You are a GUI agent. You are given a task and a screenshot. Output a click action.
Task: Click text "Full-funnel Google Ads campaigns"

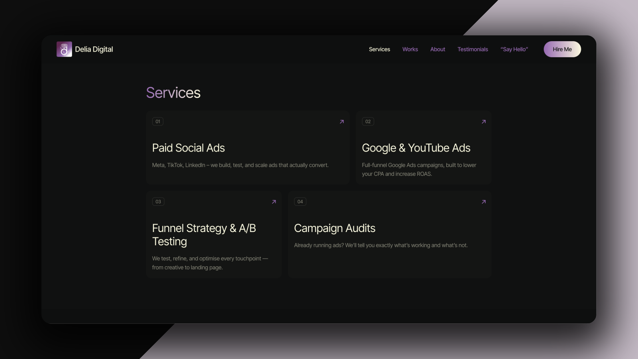coord(403,165)
